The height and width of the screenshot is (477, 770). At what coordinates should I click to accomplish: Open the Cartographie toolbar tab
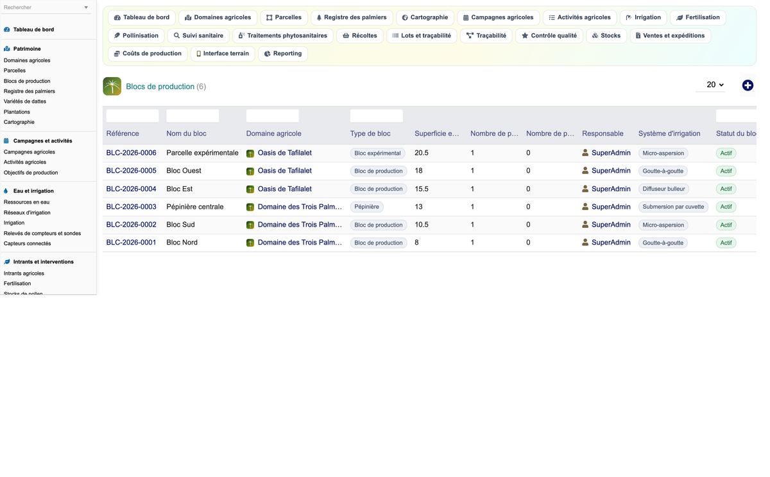tap(425, 17)
